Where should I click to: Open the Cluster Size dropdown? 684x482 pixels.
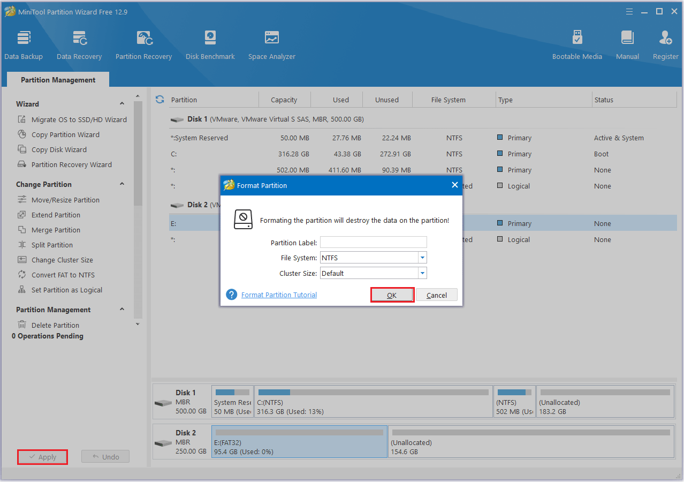click(422, 273)
